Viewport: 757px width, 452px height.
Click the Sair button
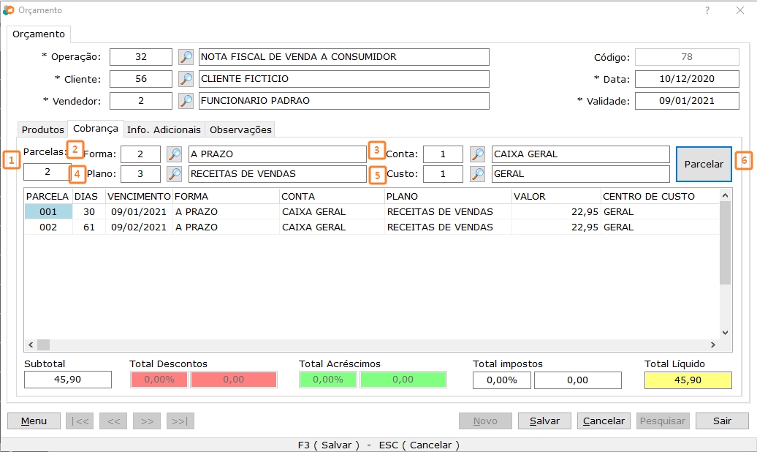722,421
